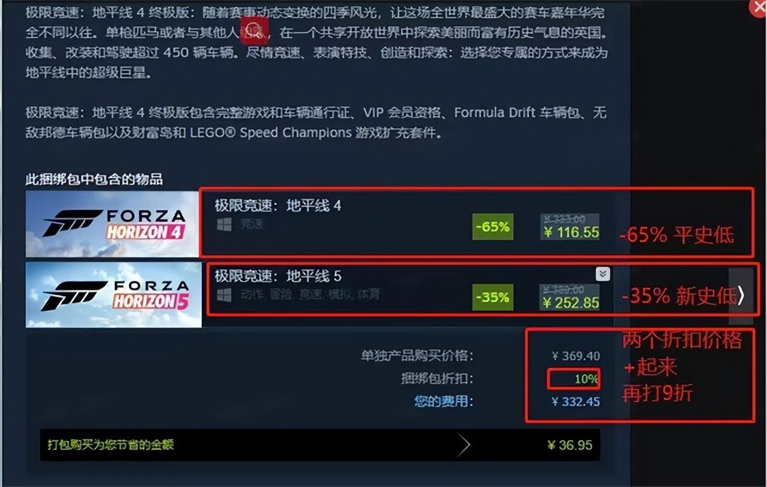Open the Forza Horizon 4 thumbnail

pyautogui.click(x=113, y=224)
